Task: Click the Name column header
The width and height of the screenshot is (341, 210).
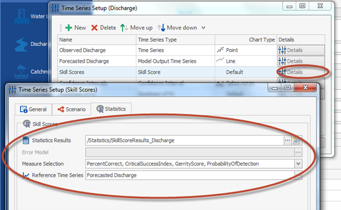Action: click(97, 40)
